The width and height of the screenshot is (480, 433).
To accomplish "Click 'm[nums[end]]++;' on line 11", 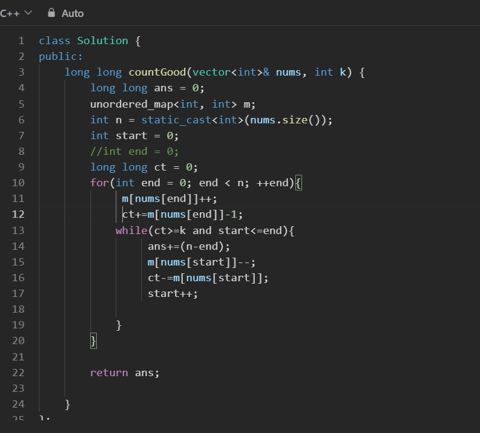I will (x=169, y=199).
